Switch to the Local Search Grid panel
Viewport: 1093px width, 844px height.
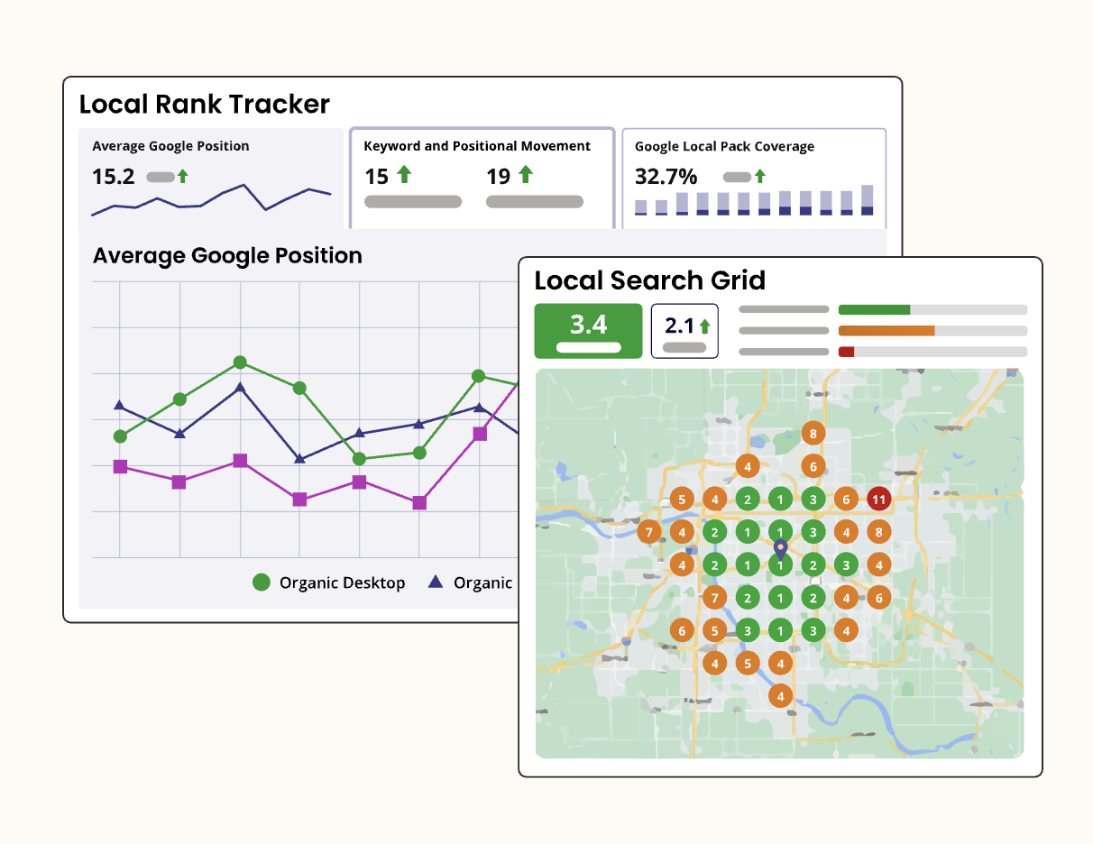[x=649, y=280]
